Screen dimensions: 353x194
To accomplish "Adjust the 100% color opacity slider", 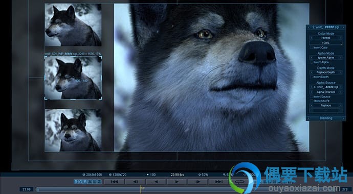I will pos(326,43).
